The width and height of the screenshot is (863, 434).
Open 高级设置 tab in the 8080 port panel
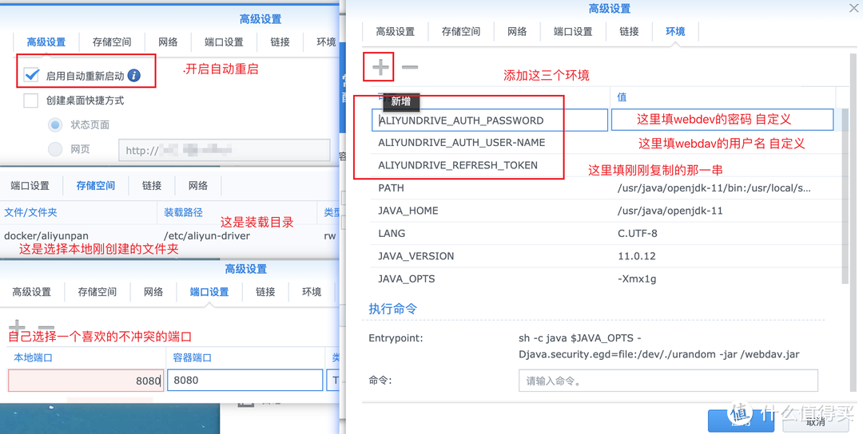32,292
